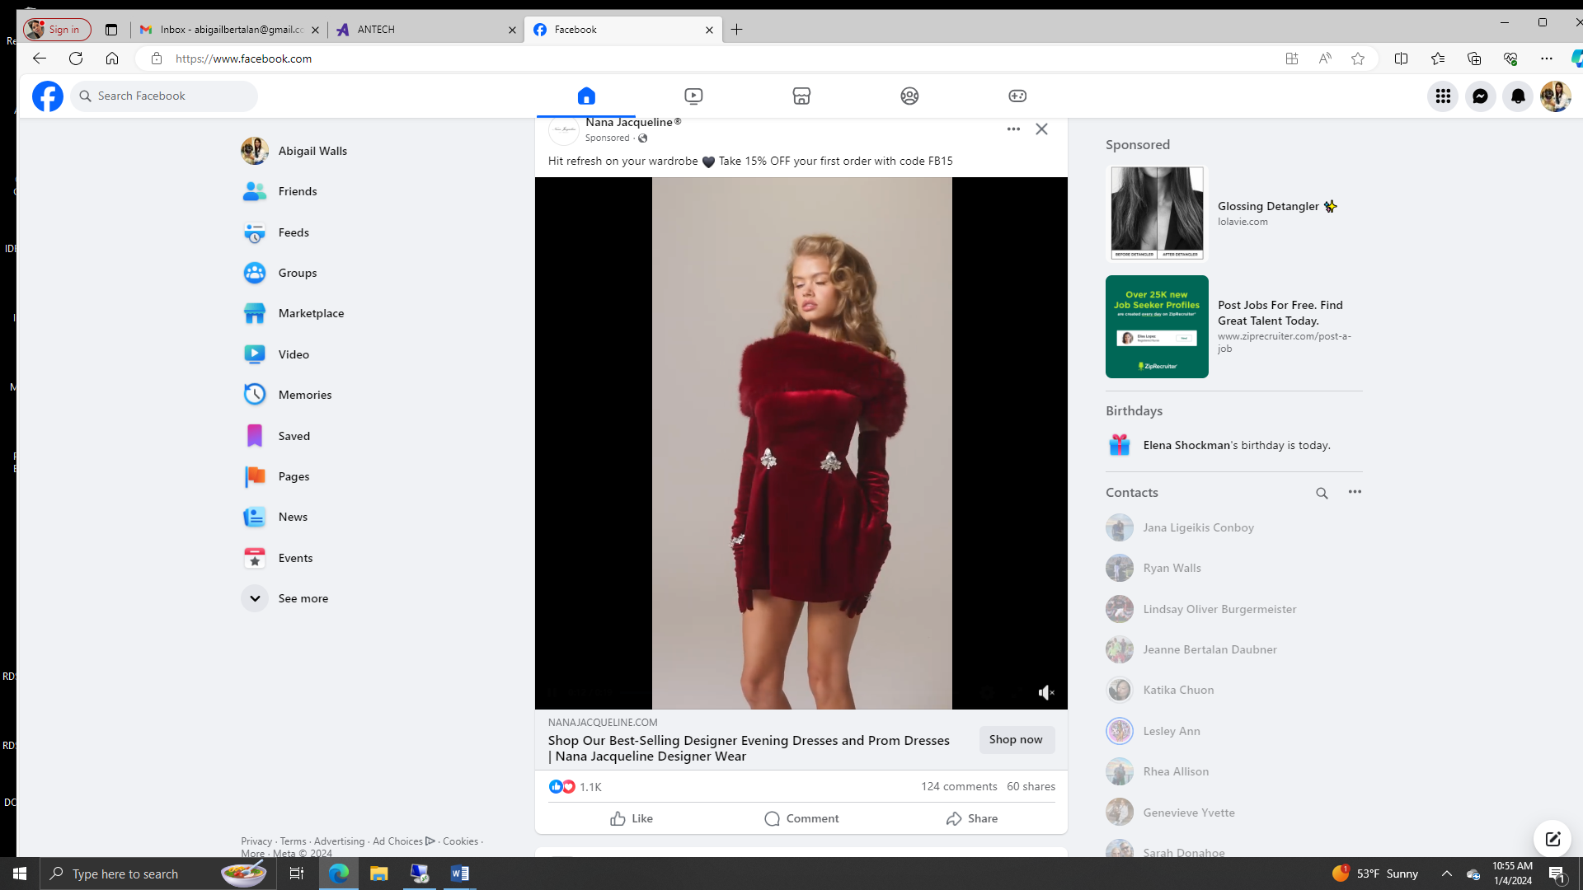Viewport: 1583px width, 890px height.
Task: Click the Facebook logo
Action: [48, 96]
